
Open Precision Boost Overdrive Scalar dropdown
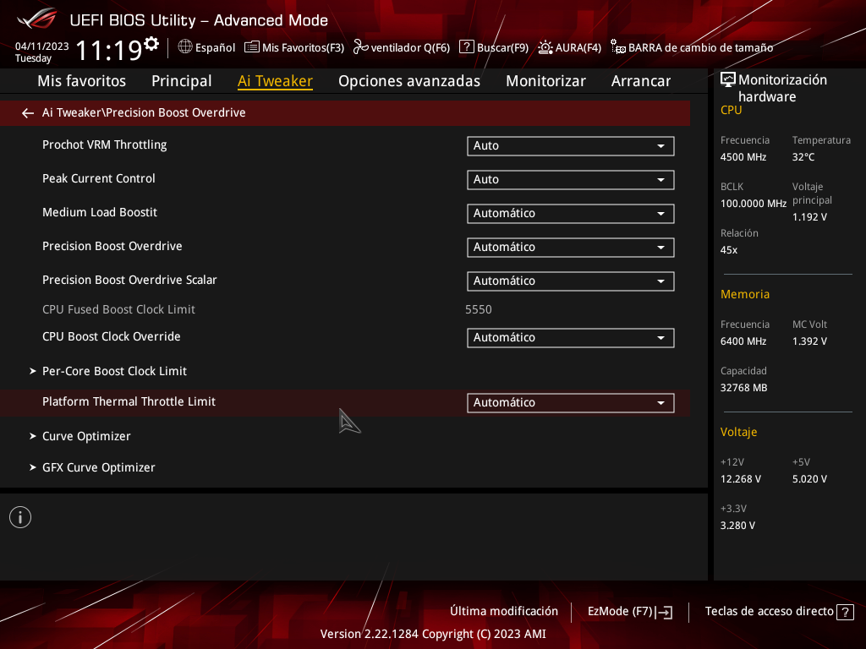click(x=571, y=281)
